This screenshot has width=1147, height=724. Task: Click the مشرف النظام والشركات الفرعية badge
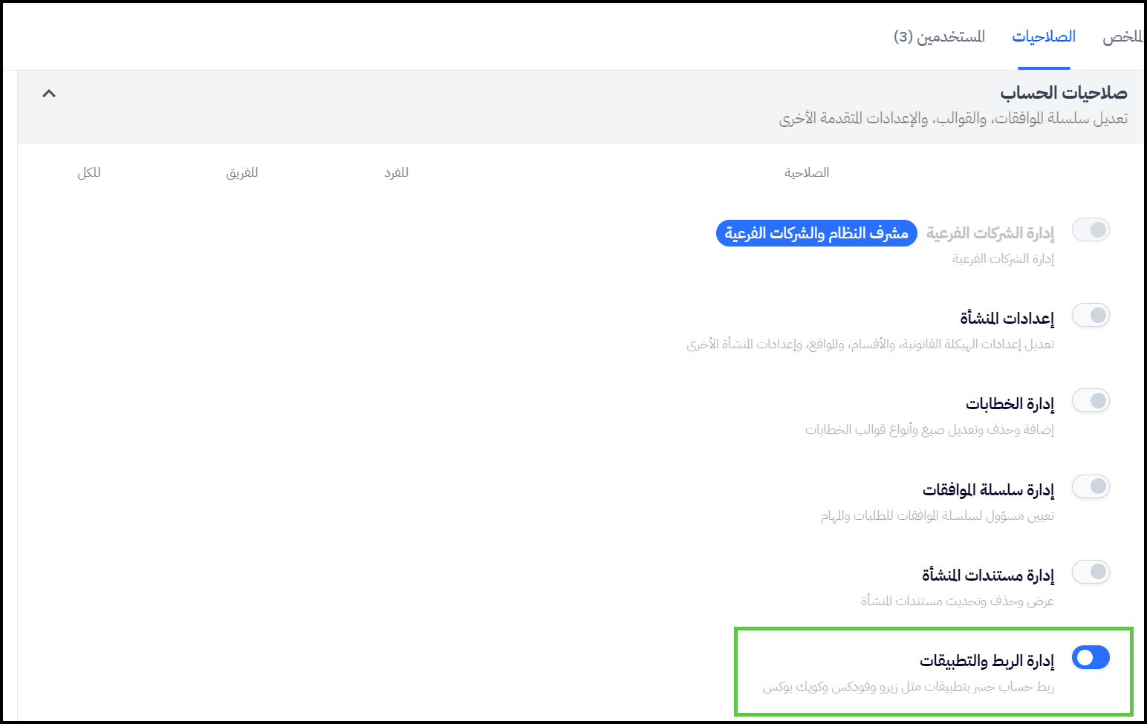(816, 233)
